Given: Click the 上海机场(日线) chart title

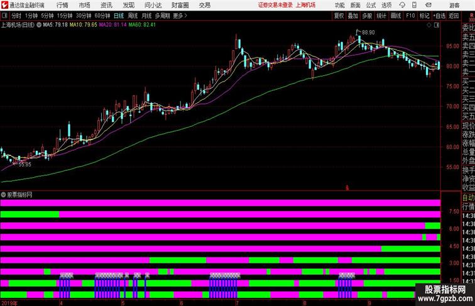Looking at the screenshot, I should tap(18, 25).
